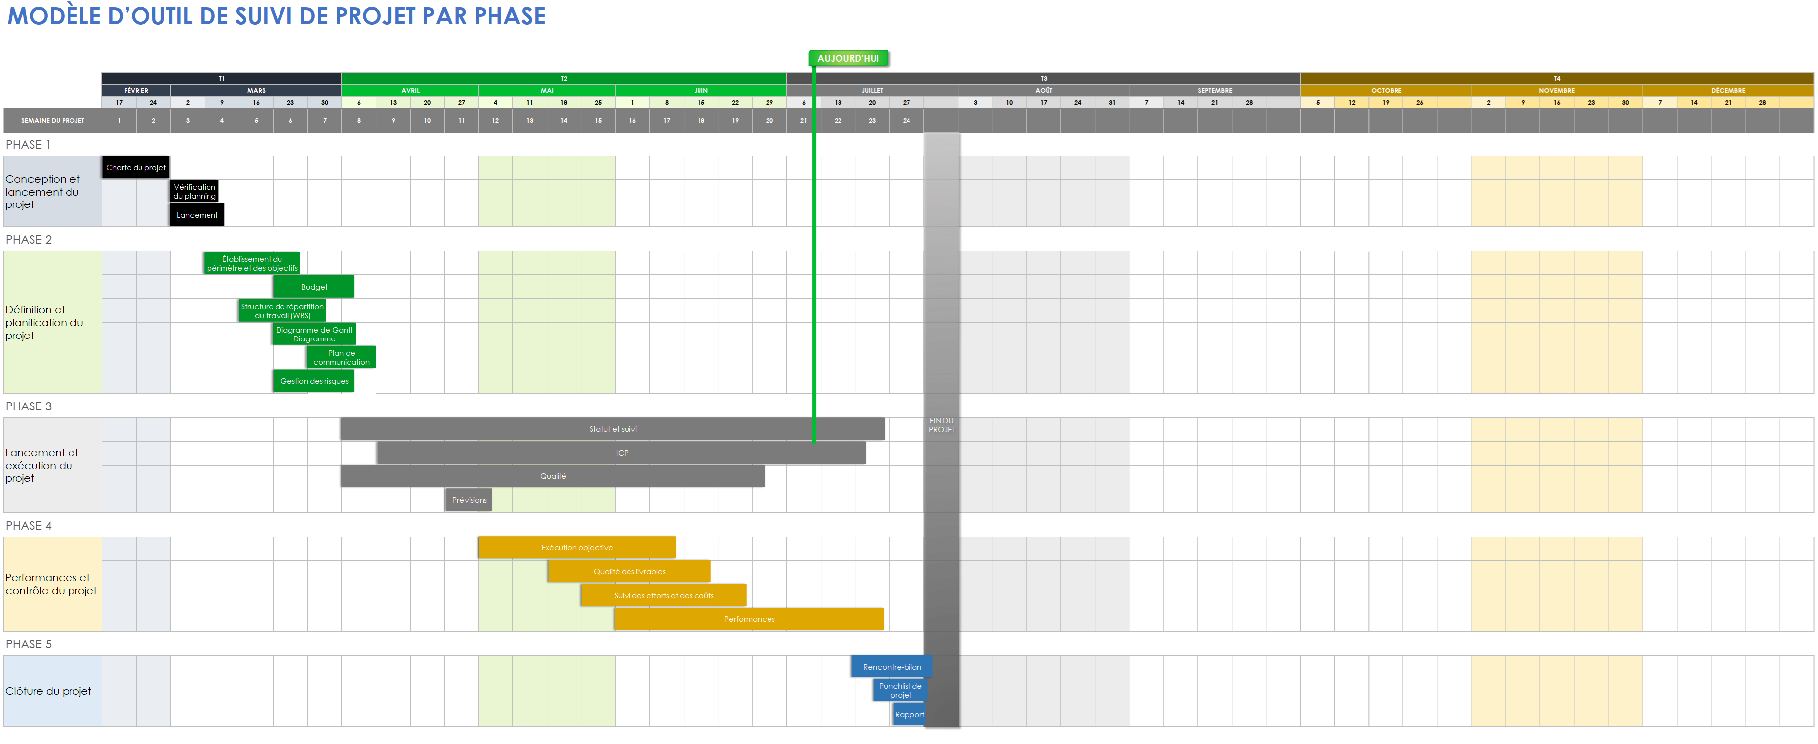Select project week number 24 cell
The width and height of the screenshot is (1818, 744).
(x=906, y=120)
